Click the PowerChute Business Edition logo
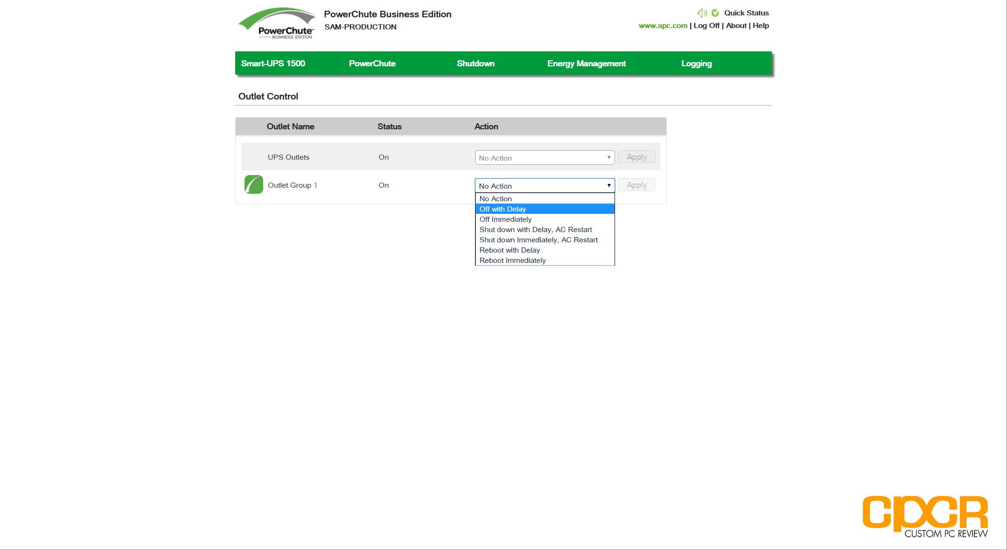Viewport: 1007px width, 550px height. [277, 23]
